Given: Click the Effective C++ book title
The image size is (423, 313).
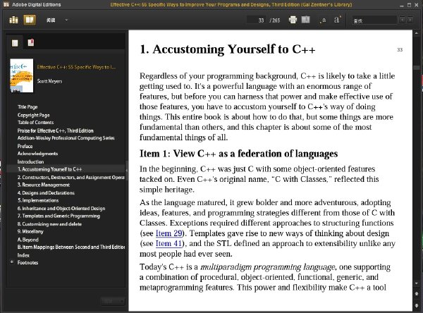Looking at the screenshot, I should (x=76, y=67).
